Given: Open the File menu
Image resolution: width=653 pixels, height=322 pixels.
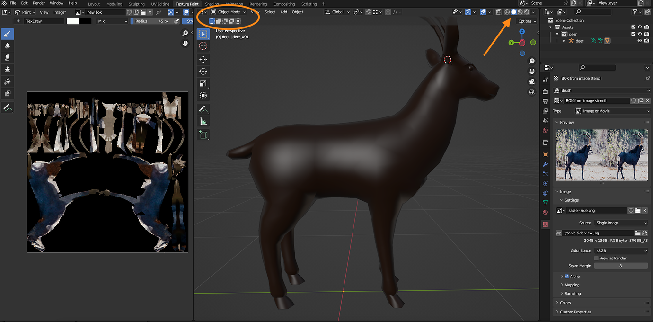Looking at the screenshot, I should coord(13,3).
